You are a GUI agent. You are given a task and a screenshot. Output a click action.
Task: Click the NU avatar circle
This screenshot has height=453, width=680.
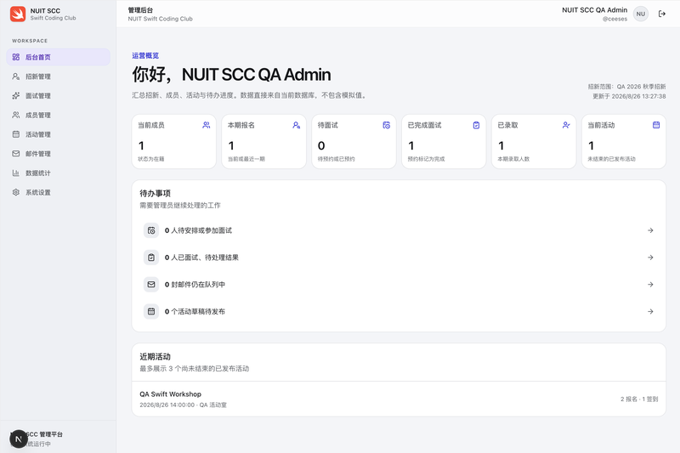click(x=641, y=14)
